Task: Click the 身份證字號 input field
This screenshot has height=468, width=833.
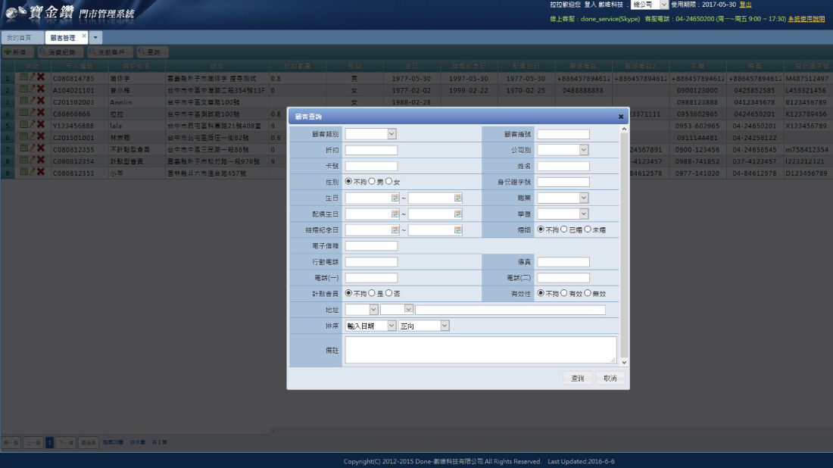Action: (x=563, y=182)
